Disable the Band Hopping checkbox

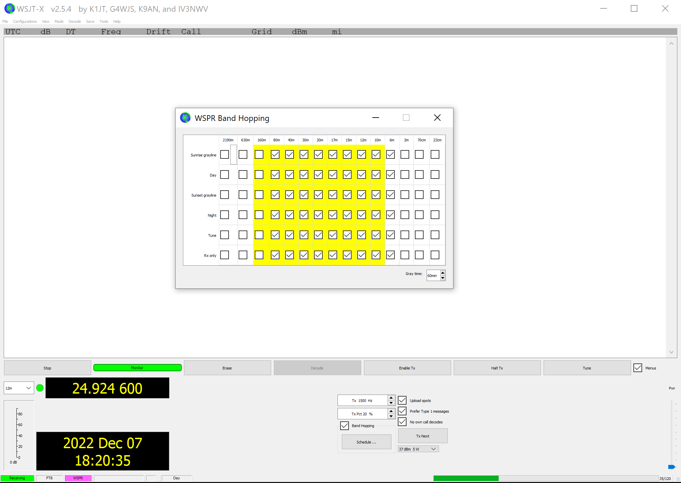pos(345,426)
